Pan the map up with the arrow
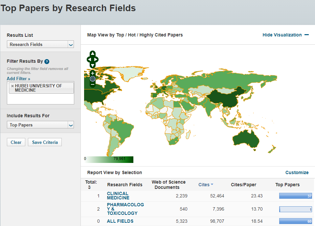The width and height of the screenshot is (315, 226). point(93,54)
